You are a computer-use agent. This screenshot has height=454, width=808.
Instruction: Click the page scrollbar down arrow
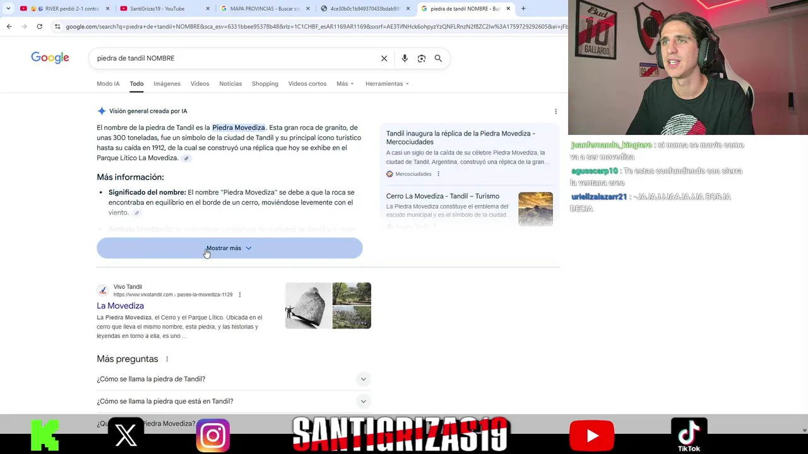click(804, 431)
